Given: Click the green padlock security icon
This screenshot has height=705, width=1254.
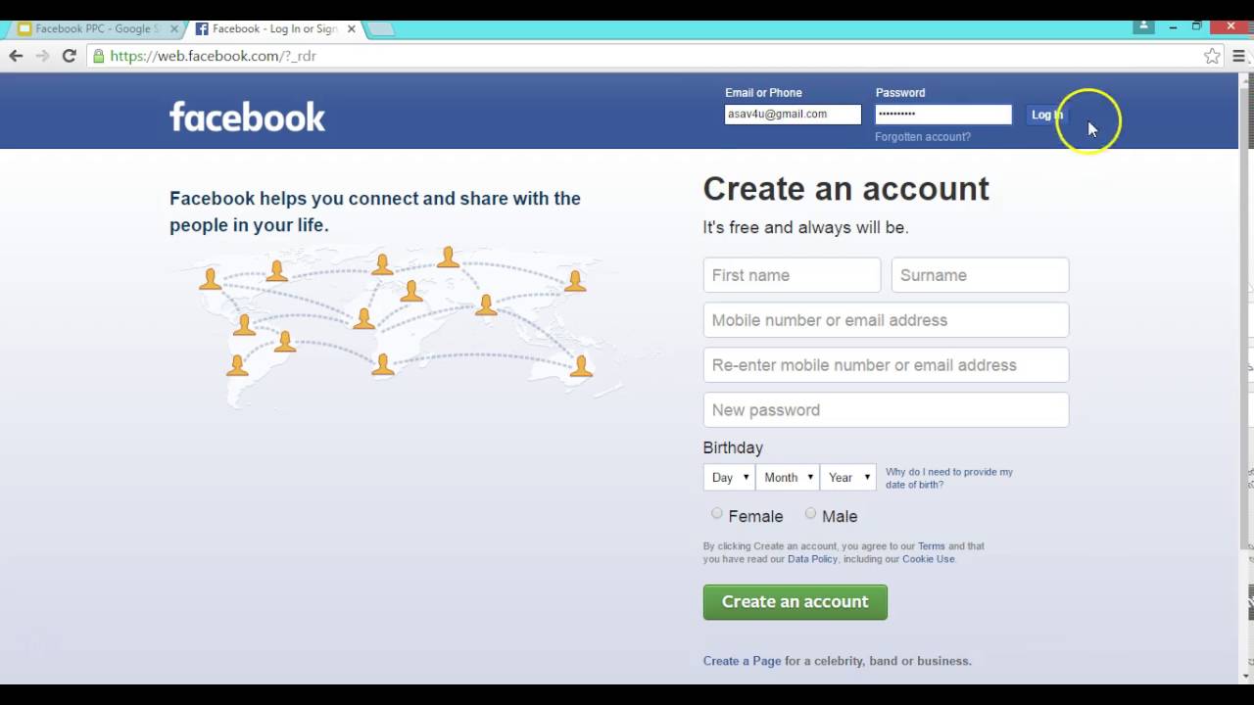Looking at the screenshot, I should (98, 56).
